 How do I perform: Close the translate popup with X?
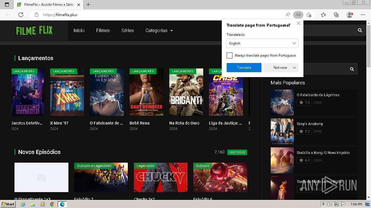pyautogui.click(x=299, y=23)
